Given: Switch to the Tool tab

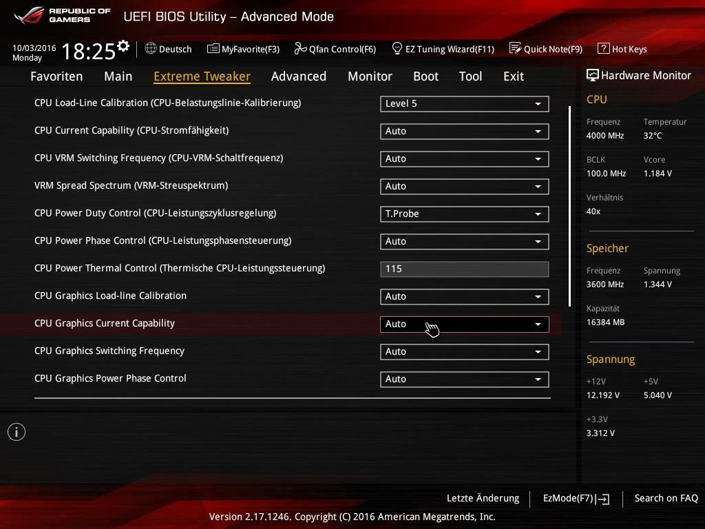Looking at the screenshot, I should tap(470, 76).
